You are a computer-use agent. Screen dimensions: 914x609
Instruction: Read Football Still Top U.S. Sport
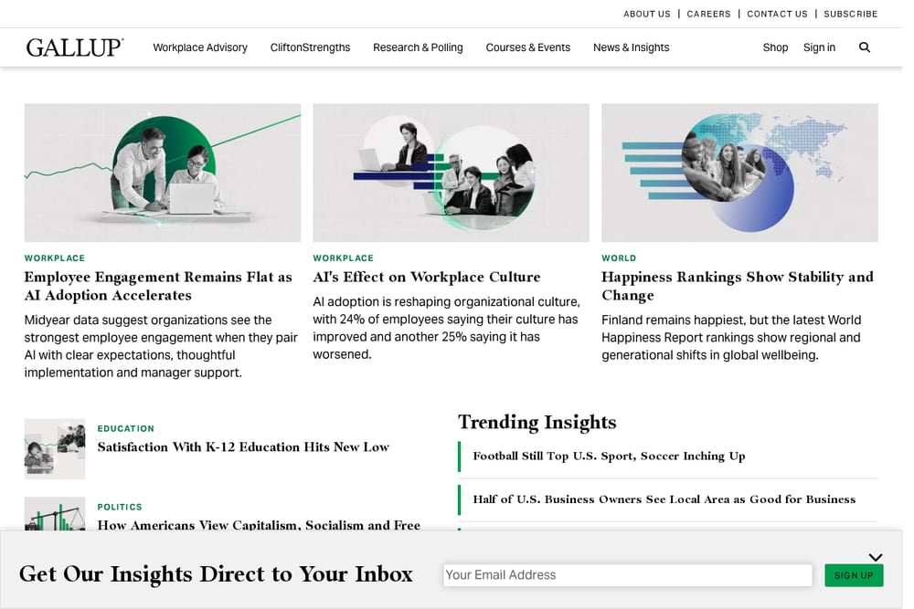(609, 456)
